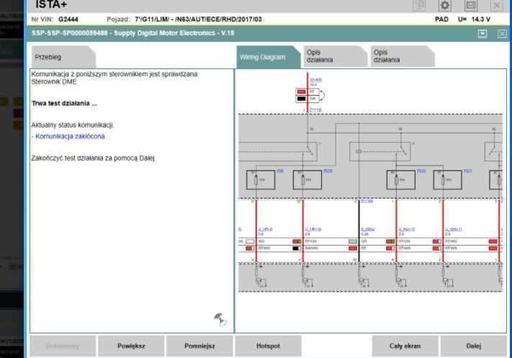This screenshot has width=512, height=358.
Task: Select the Wiring Diagram tab
Action: tap(267, 57)
